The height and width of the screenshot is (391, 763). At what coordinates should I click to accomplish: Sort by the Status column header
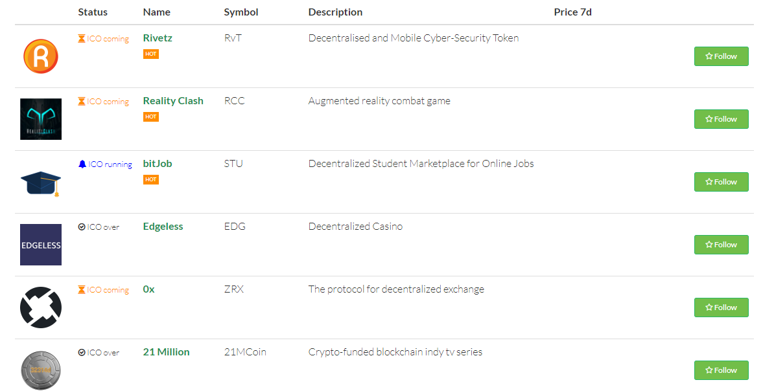(93, 12)
